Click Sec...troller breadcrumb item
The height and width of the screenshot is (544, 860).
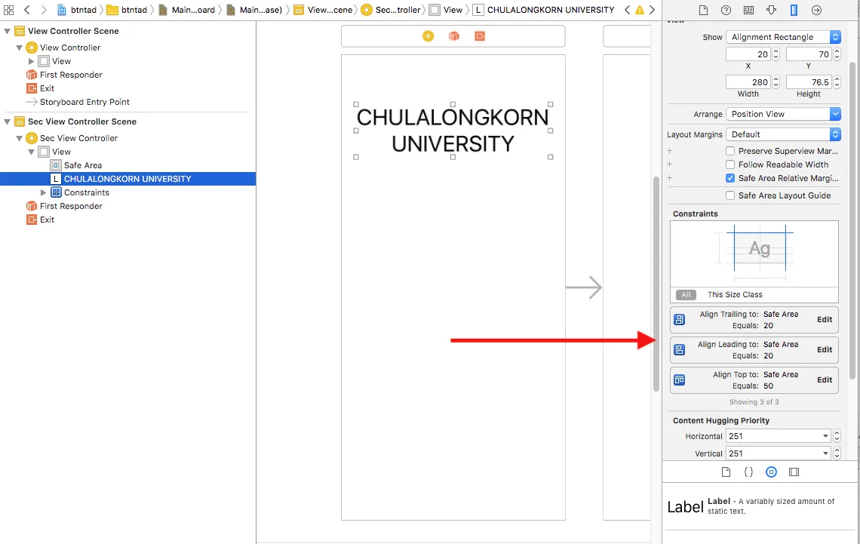pos(391,10)
